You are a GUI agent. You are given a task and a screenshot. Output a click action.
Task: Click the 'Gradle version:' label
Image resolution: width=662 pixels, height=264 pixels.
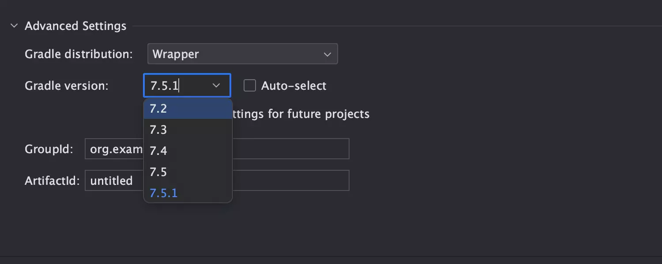point(66,85)
